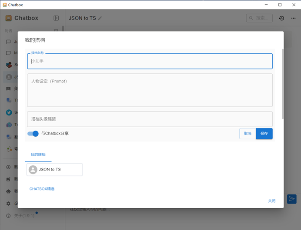Click the about info circle icon
301x230 pixels.
(8, 216)
